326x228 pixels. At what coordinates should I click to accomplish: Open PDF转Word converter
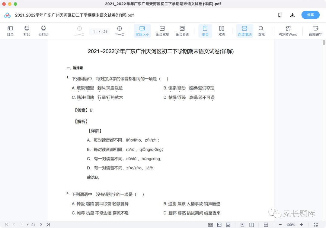coord(288,31)
